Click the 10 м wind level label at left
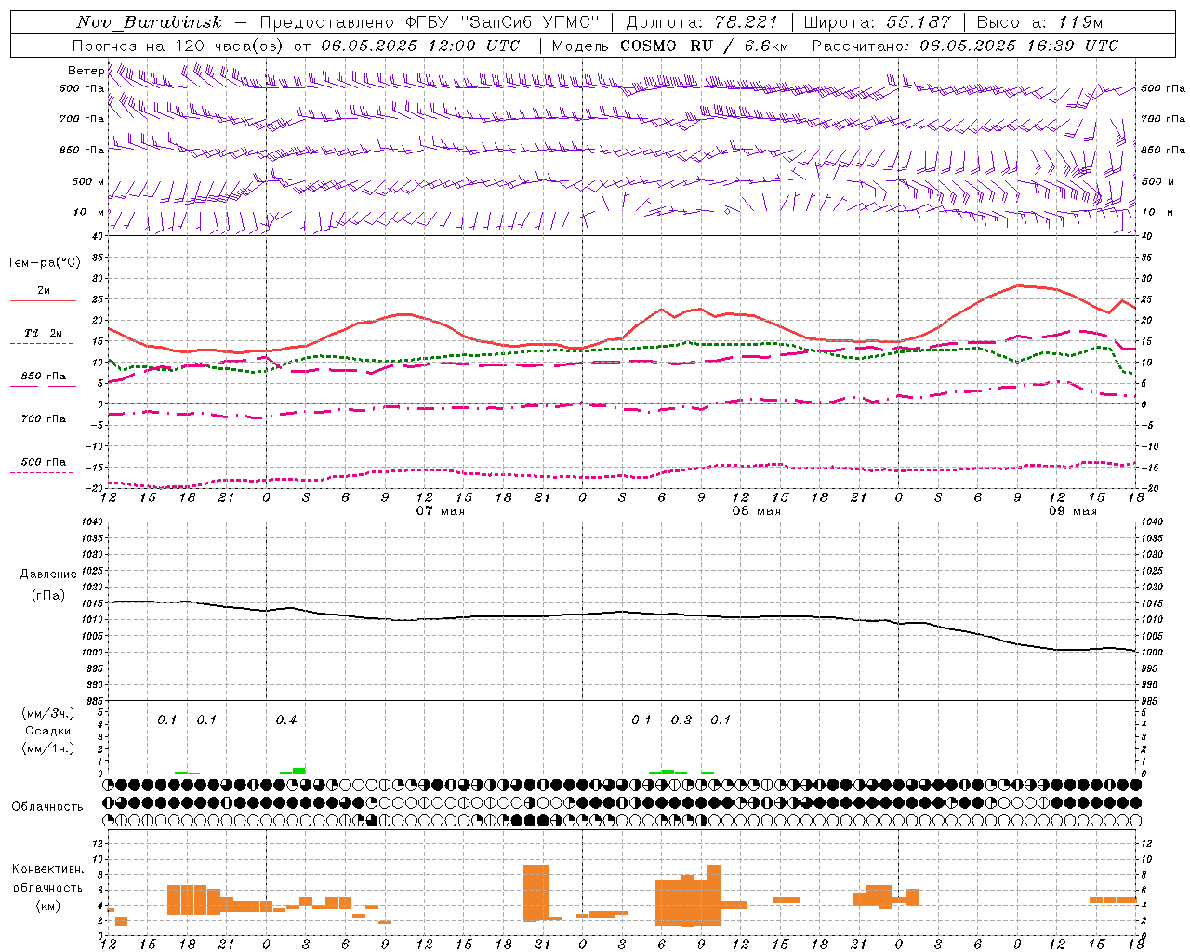 (89, 213)
